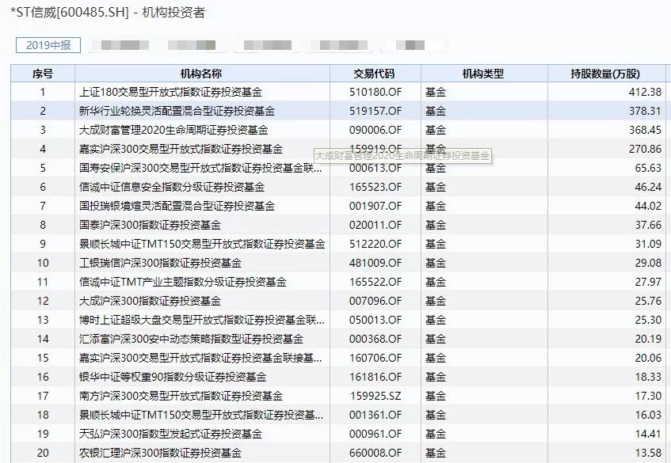This screenshot has height=463, width=671.
Task: Open 银华中证等权重90指数分级证券投资基金
Action: [x=173, y=377]
